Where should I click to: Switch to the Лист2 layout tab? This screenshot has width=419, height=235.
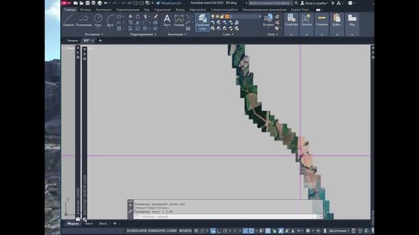pyautogui.click(x=103, y=223)
